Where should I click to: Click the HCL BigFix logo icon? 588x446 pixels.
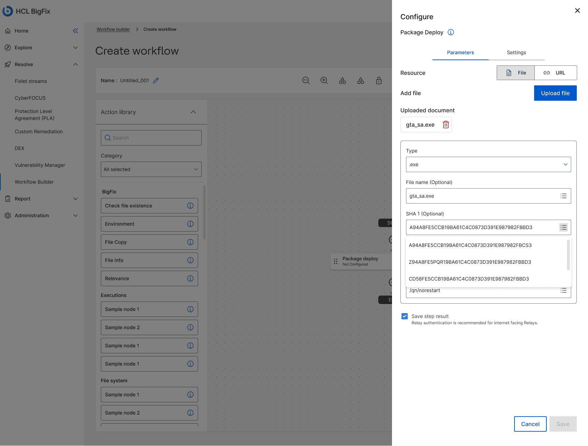[x=7, y=11]
